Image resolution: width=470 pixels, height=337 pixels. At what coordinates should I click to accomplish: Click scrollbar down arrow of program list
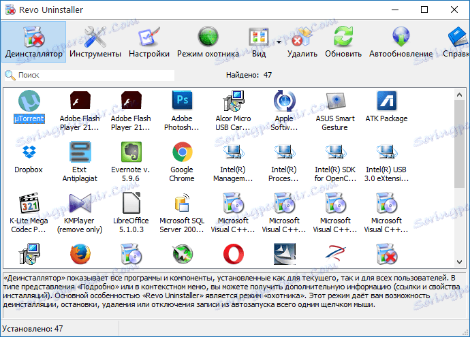tap(459, 262)
